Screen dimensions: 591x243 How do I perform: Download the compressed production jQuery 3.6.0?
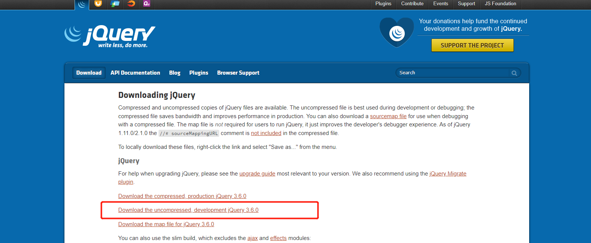(182, 196)
